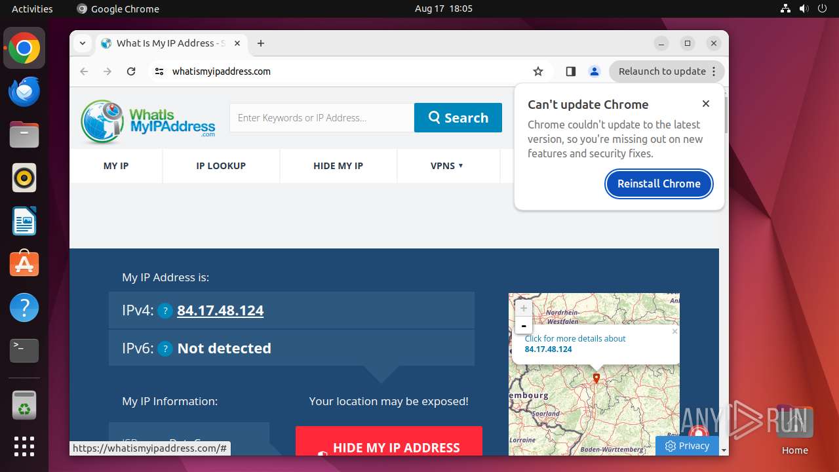
Task: Launch Terminal from the dock
Action: click(x=24, y=351)
